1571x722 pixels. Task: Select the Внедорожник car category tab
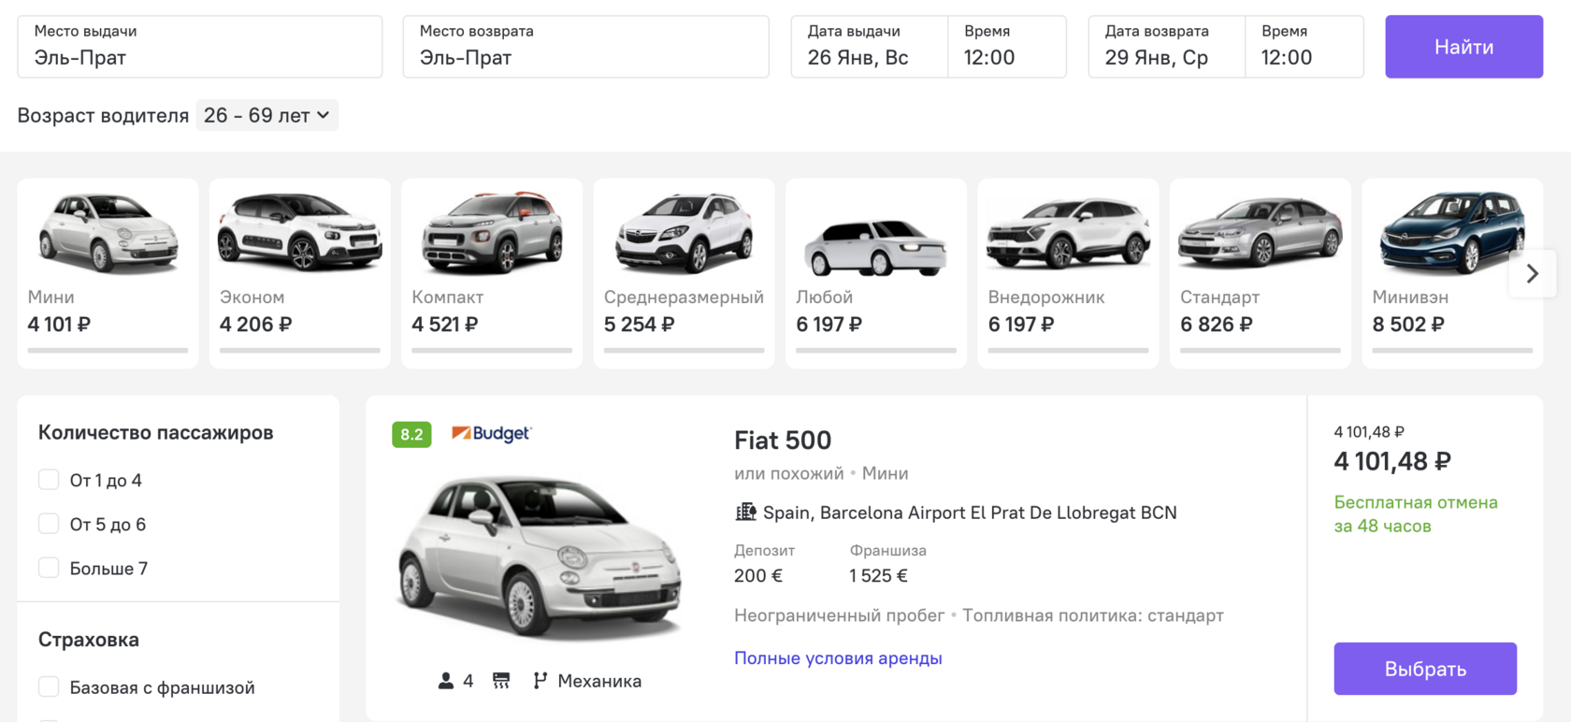[x=1068, y=273]
